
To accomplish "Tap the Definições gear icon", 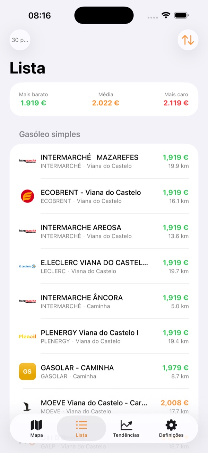I will [x=171, y=424].
